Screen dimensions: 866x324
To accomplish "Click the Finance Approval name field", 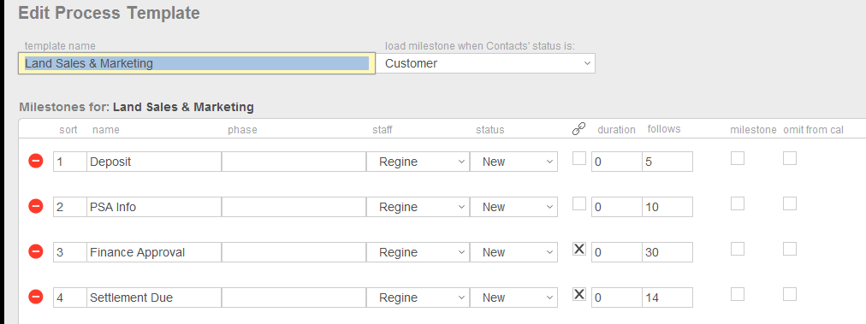I will point(154,252).
